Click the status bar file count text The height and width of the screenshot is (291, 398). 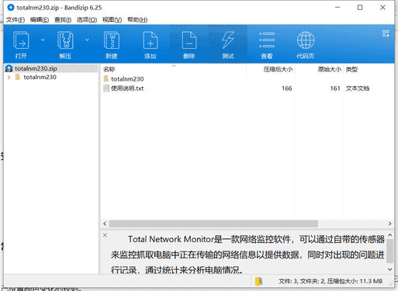click(x=331, y=281)
